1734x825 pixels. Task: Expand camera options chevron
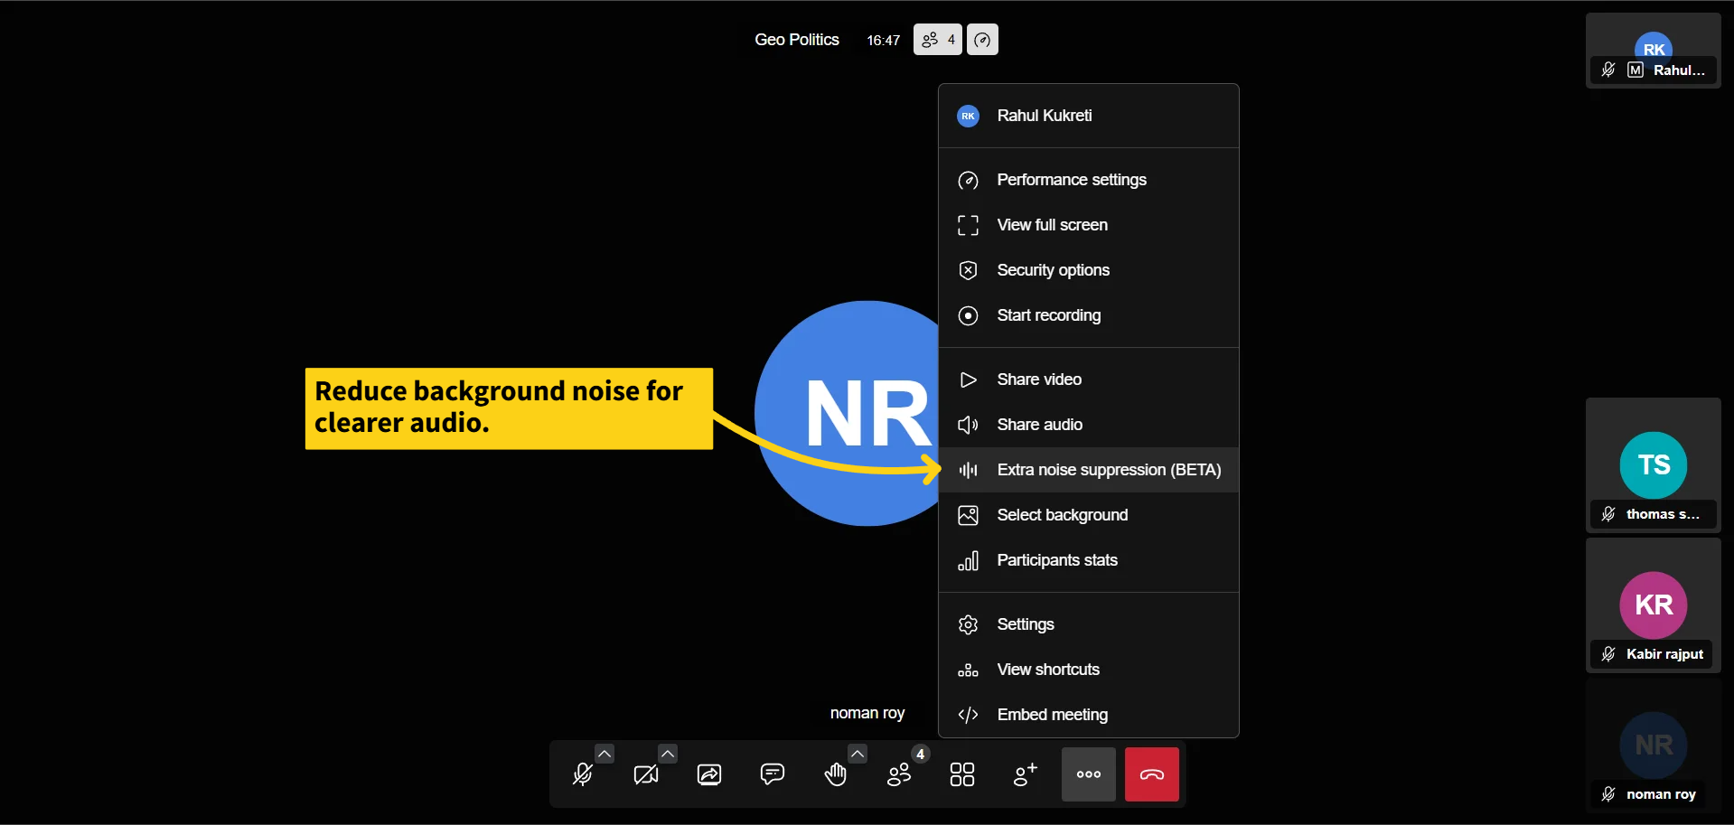(668, 754)
